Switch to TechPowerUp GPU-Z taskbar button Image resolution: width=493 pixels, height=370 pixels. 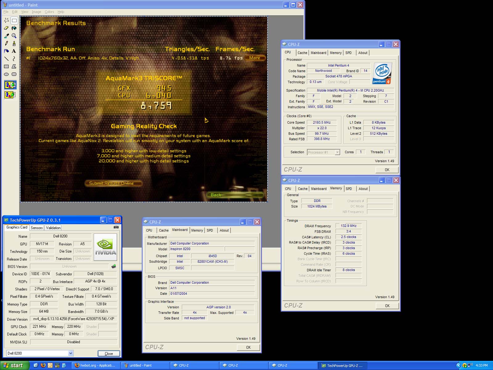tap(343, 365)
